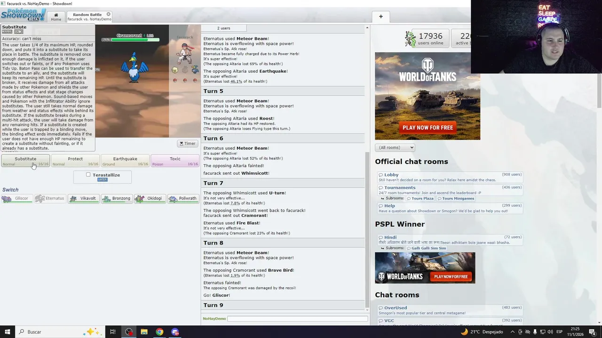Switch to Poliwrath
The width and height of the screenshot is (602, 338).
[x=183, y=199]
